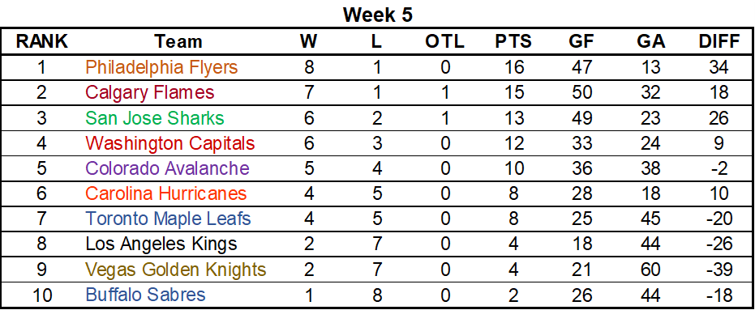Click the Los Angeles Kings team name
Image resolution: width=755 pixels, height=310 pixels.
pos(161,244)
